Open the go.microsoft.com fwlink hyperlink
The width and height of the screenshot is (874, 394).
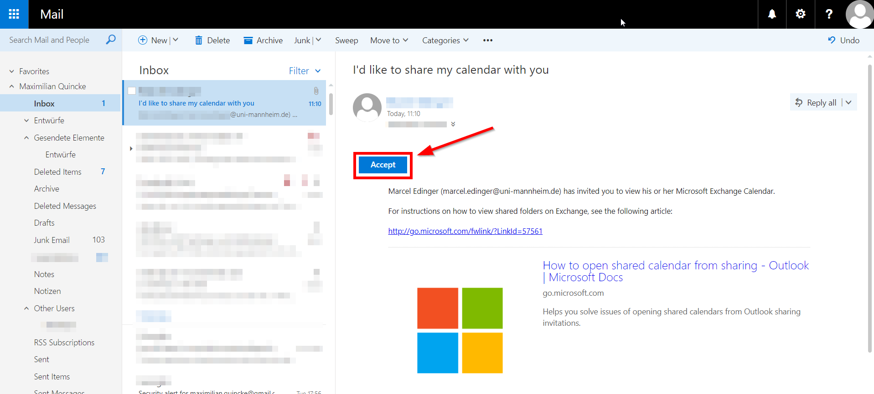[x=465, y=231]
